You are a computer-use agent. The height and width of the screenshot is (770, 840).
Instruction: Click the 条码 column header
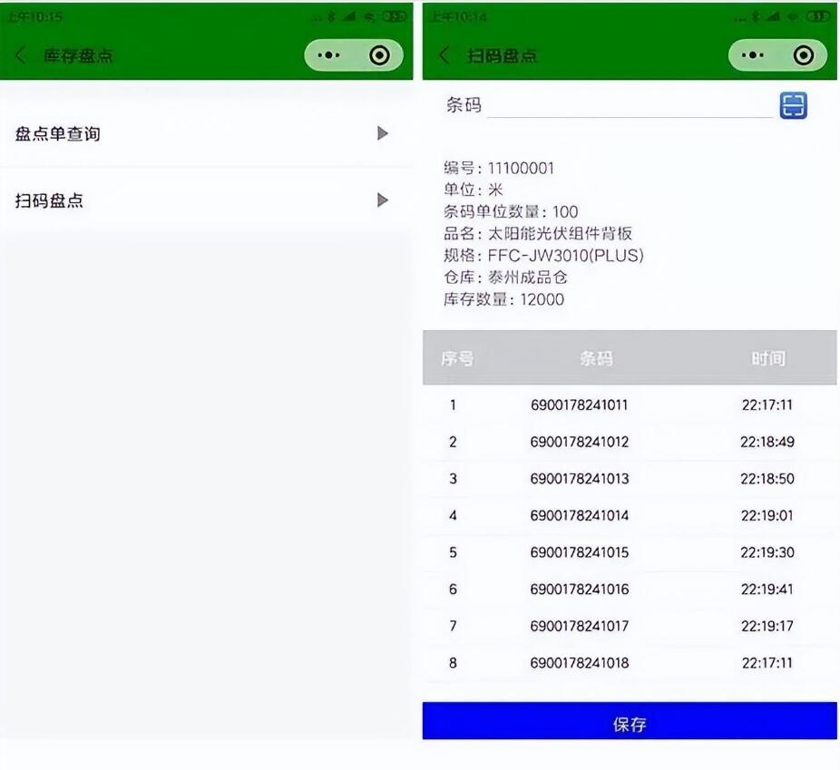596,358
